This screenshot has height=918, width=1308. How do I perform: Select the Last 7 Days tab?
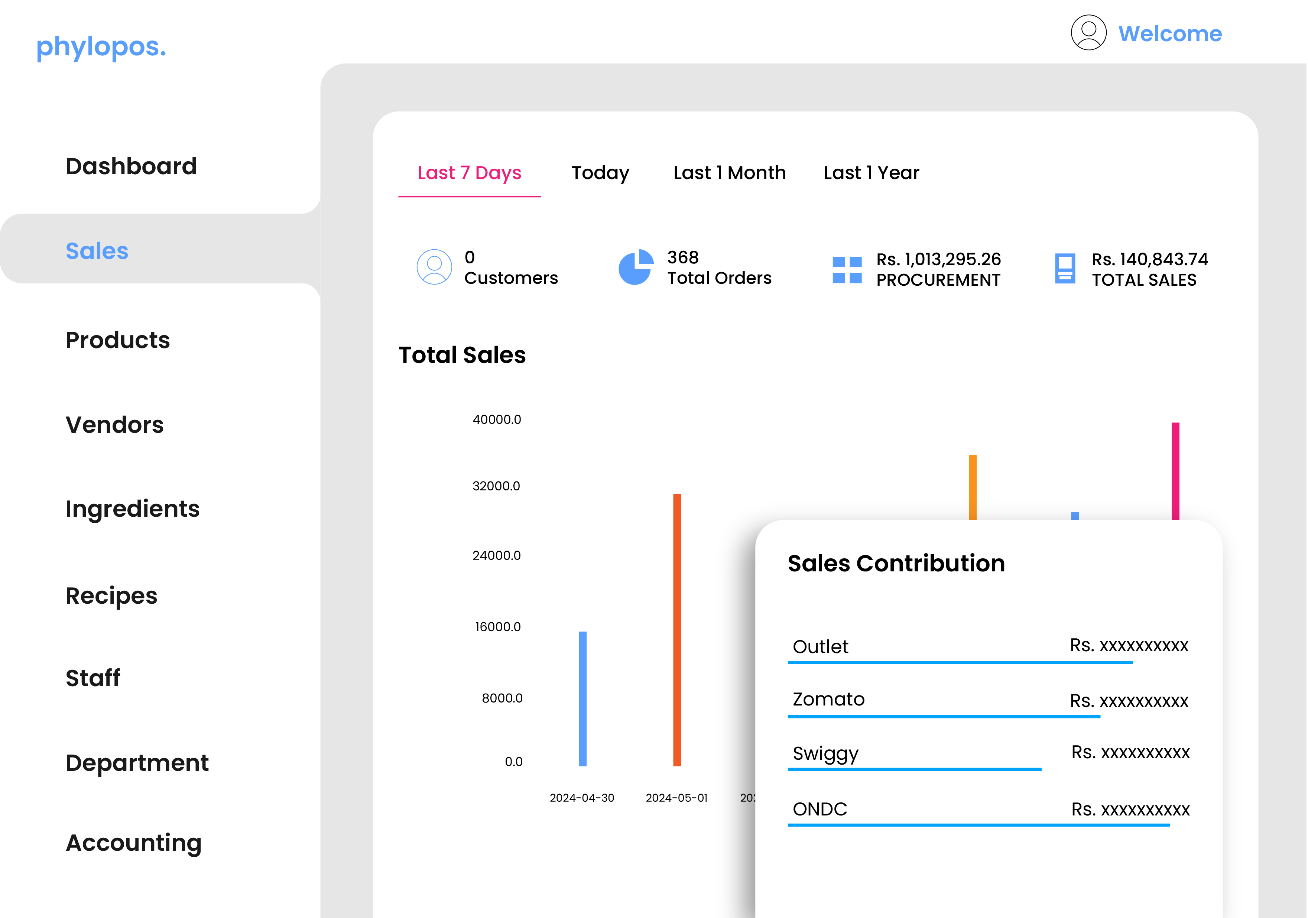pos(469,173)
